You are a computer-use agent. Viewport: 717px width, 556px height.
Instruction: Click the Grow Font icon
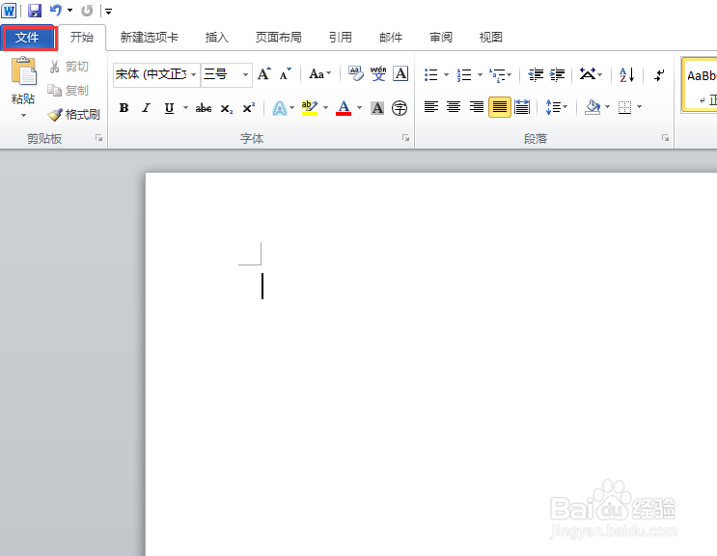tap(263, 74)
